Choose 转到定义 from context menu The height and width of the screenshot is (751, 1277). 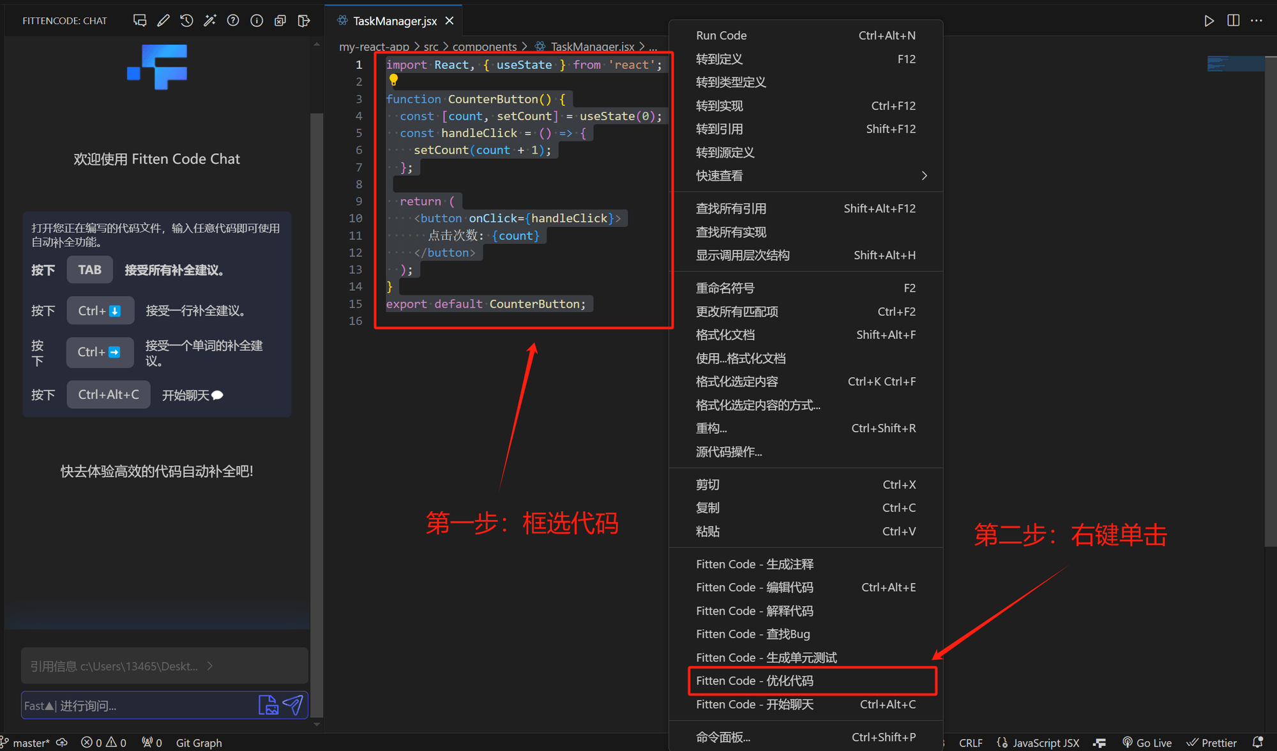806,59
